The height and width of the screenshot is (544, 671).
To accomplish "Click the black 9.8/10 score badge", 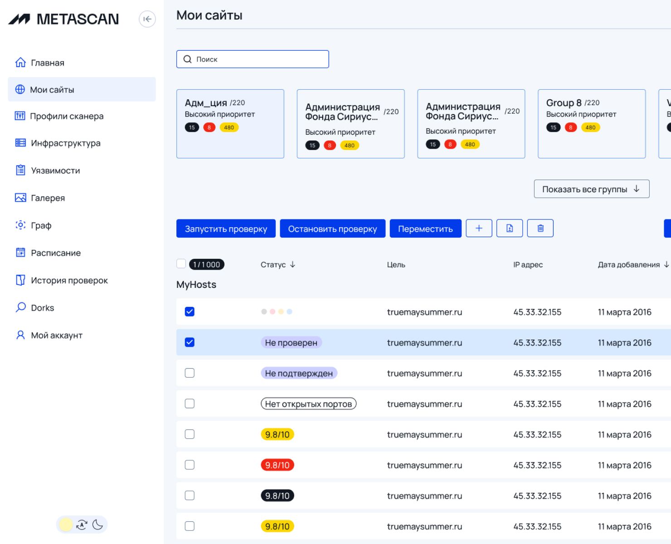I will coord(277,495).
